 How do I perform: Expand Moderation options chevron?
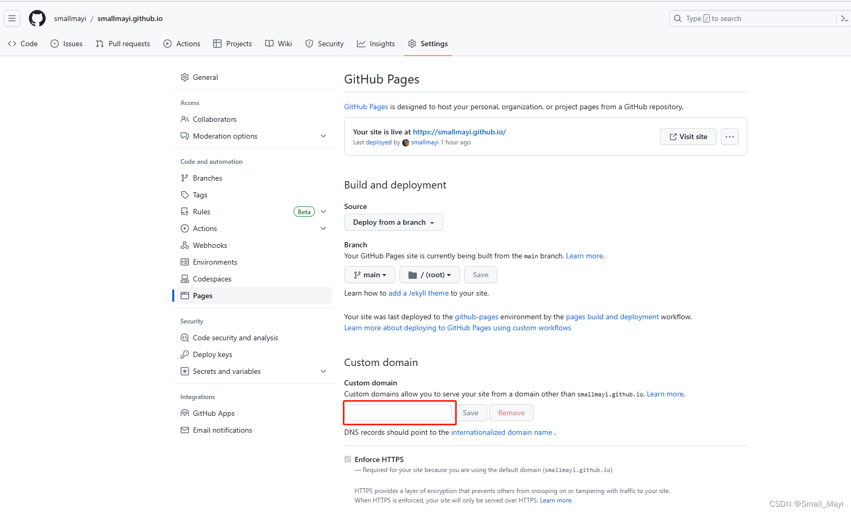click(323, 136)
